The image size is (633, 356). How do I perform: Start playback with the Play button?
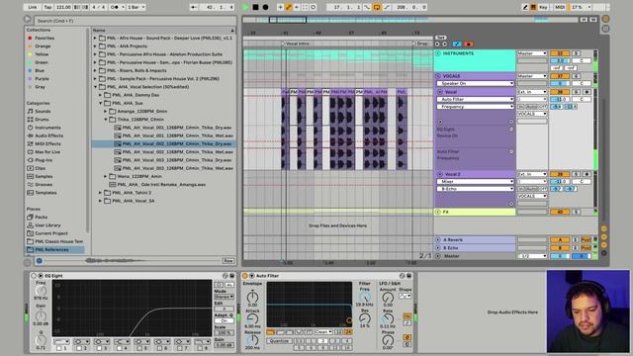245,7
